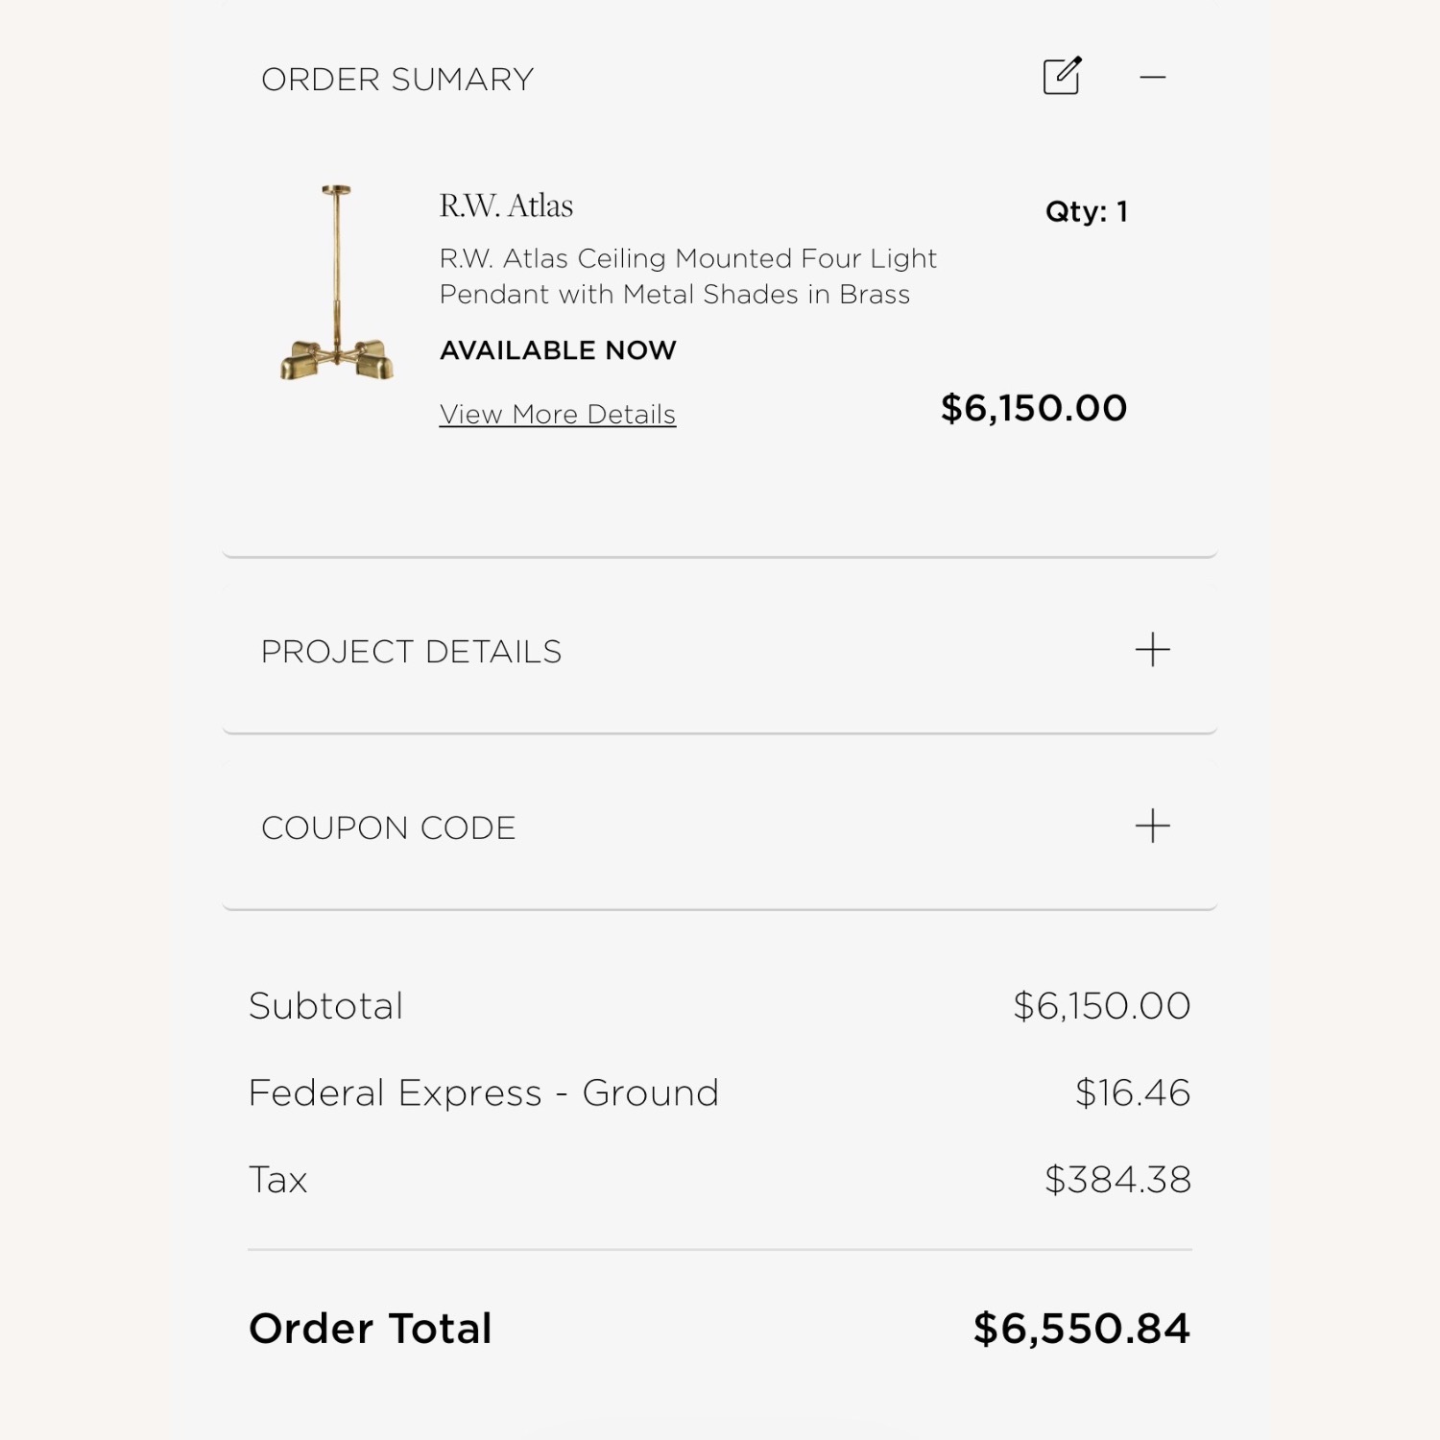The height and width of the screenshot is (1440, 1440).
Task: Click the Qty: 1 quantity label
Action: (x=1086, y=211)
